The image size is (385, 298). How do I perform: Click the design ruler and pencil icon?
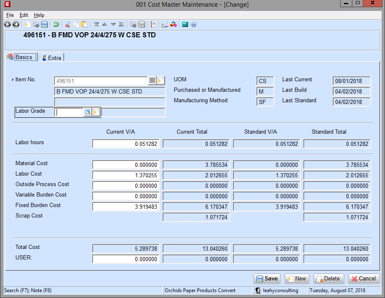(x=165, y=24)
